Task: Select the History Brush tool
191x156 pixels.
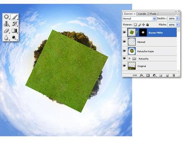Action: pos(15,24)
